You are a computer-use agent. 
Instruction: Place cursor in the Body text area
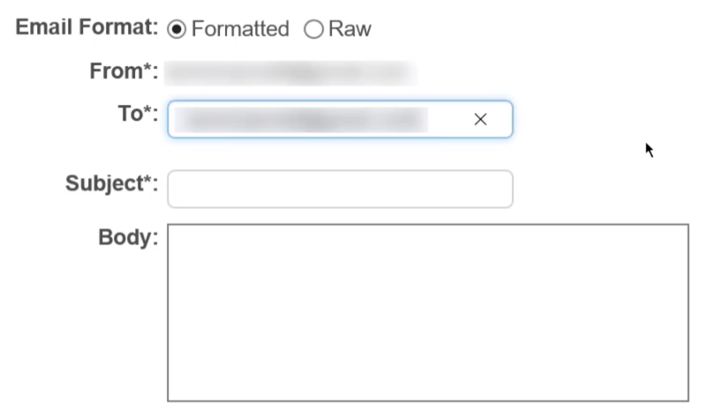coord(427,313)
